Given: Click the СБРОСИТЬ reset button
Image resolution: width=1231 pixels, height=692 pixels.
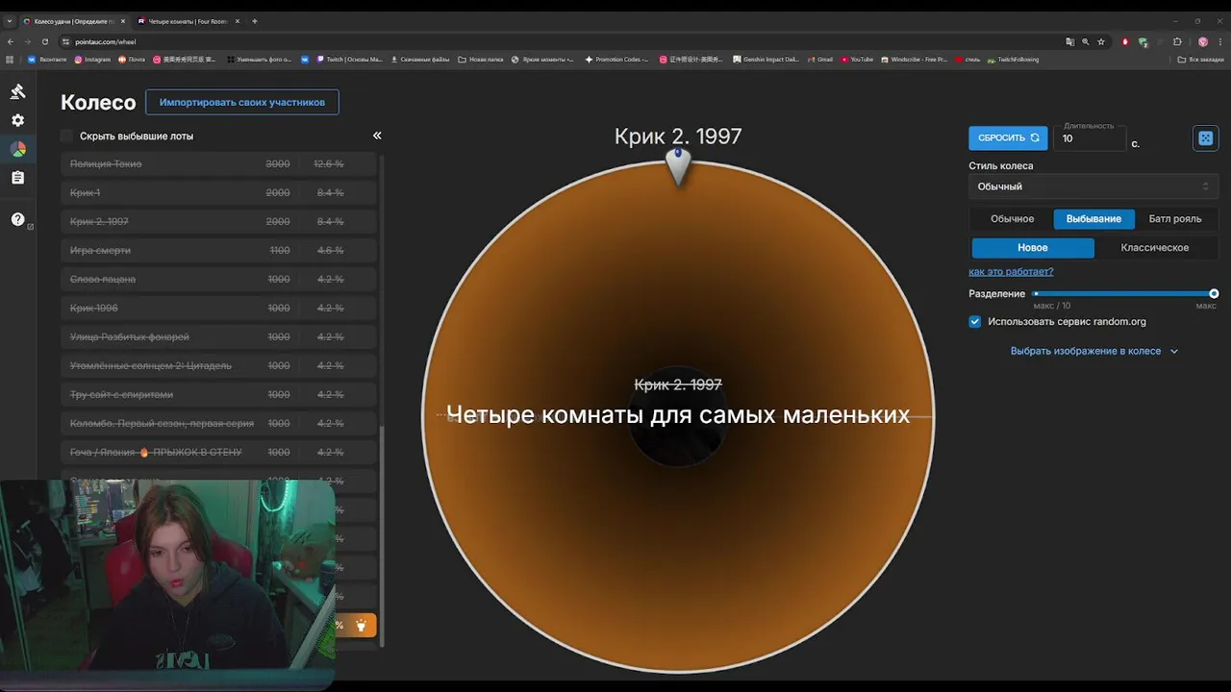Looking at the screenshot, I should 1008,137.
